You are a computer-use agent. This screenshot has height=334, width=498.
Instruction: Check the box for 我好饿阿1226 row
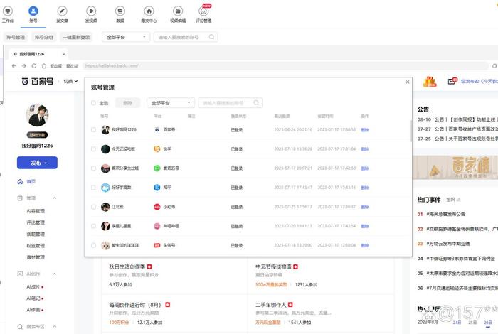93,129
